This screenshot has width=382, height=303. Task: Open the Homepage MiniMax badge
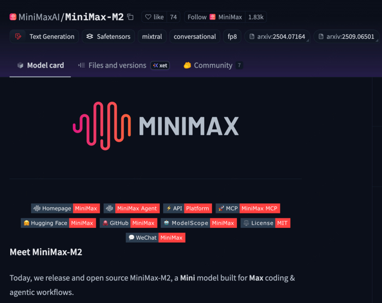(x=65, y=208)
